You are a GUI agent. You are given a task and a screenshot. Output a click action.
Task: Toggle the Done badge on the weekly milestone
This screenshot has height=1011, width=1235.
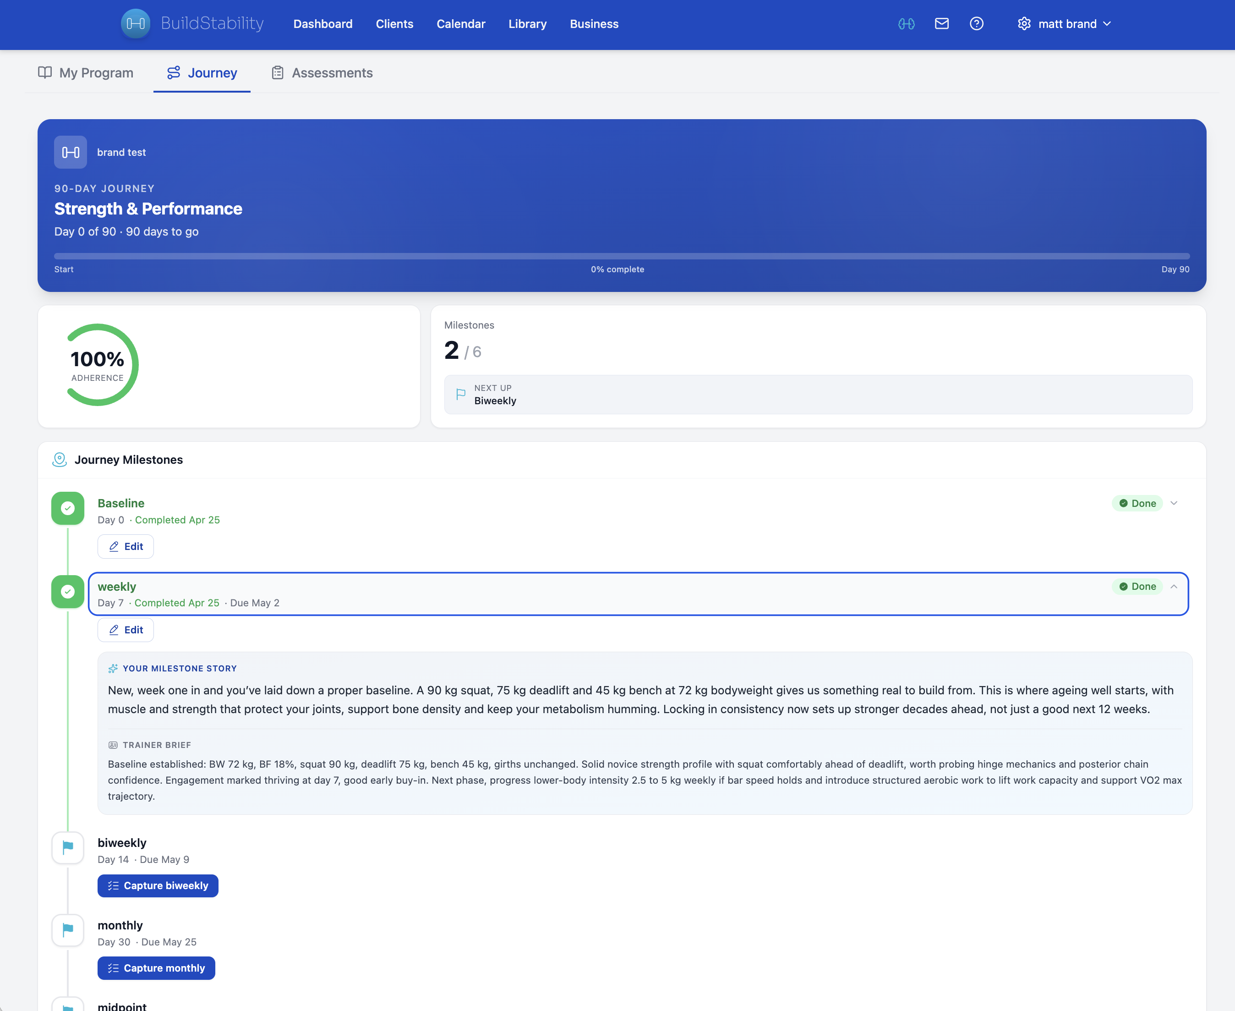pos(1137,587)
